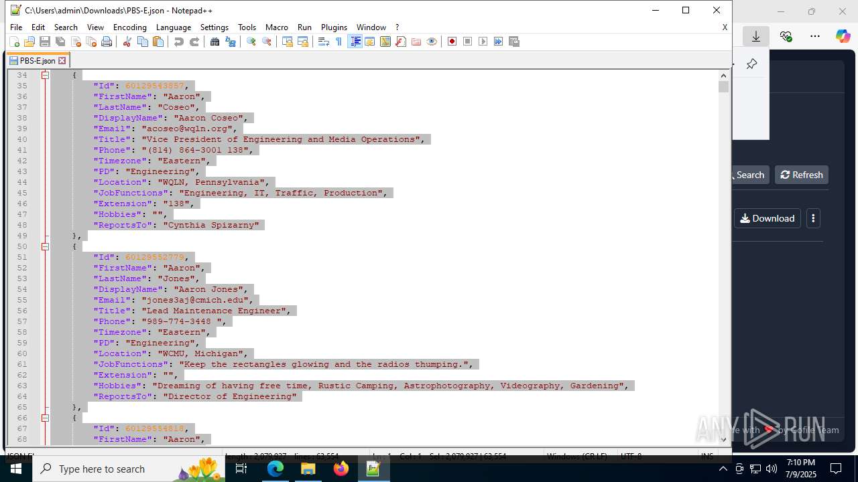Open the three-dot menu beside Download
Viewport: 858px width, 482px height.
(x=813, y=218)
